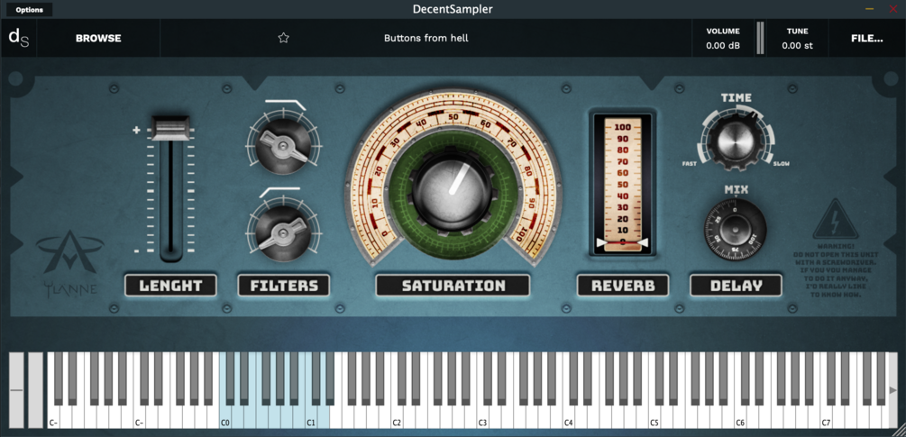Screen dimensions: 906x437
Task: Click the DELAY label plate
Action: (x=736, y=285)
